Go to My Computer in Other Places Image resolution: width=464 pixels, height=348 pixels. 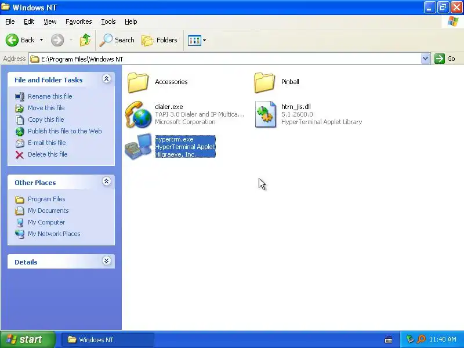[46, 222]
